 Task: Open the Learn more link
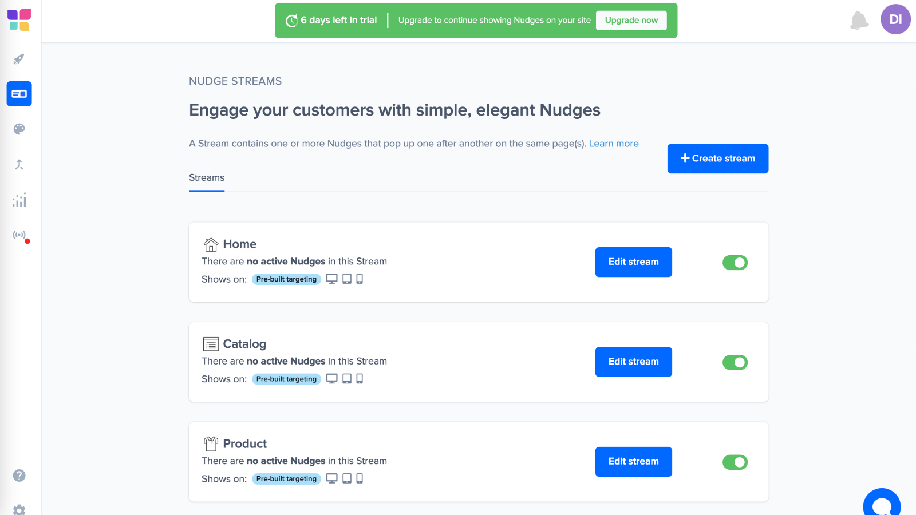coord(614,143)
